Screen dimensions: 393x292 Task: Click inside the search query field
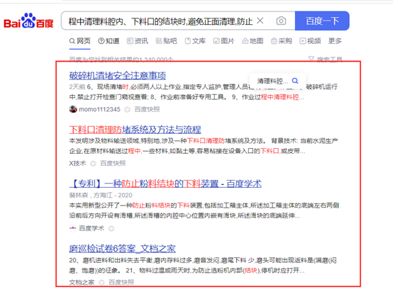pyautogui.click(x=160, y=21)
